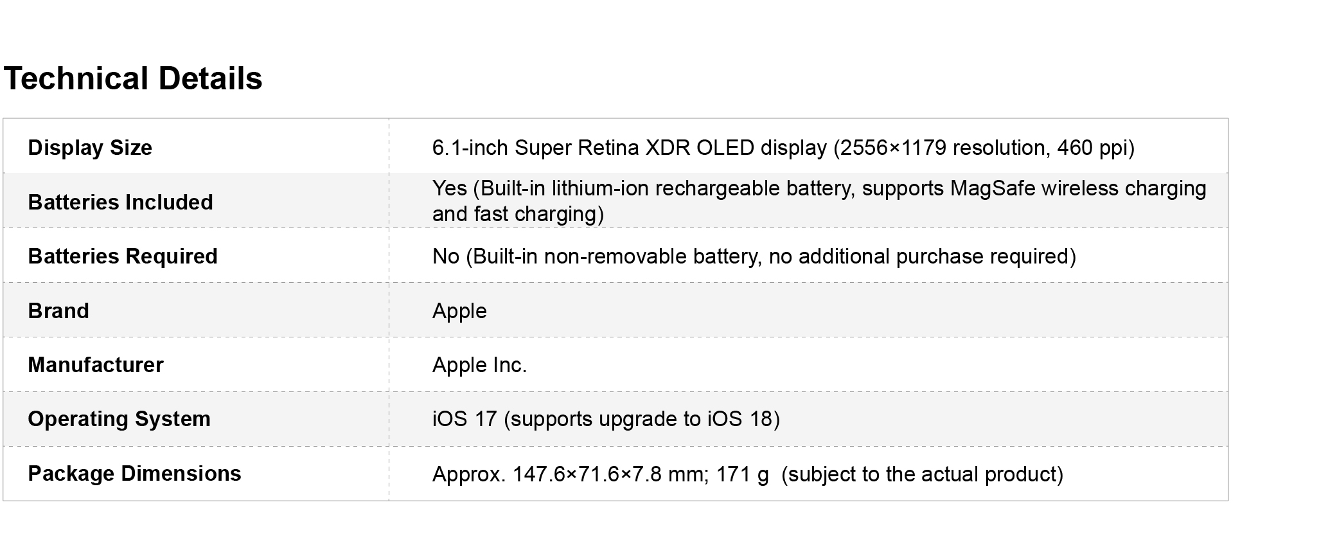Click the 171 g weight value

coord(742,474)
